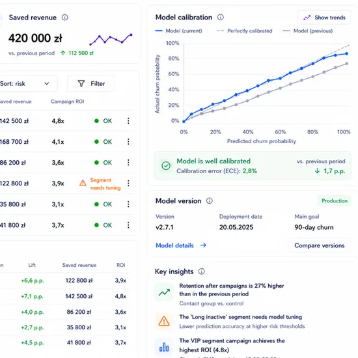Screen dimensions: 358x358
Task: Click the warning icon in Key insights
Action: (164, 321)
